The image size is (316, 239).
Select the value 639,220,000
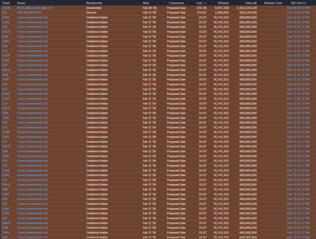[x=248, y=12]
